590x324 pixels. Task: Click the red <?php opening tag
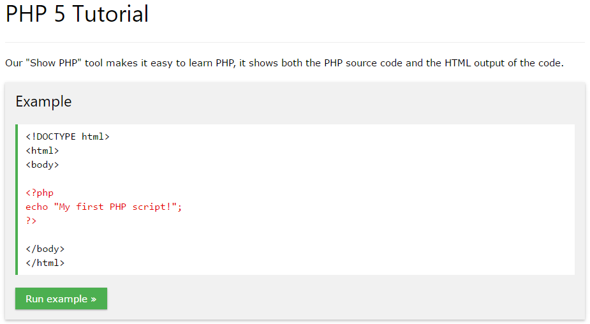(40, 193)
